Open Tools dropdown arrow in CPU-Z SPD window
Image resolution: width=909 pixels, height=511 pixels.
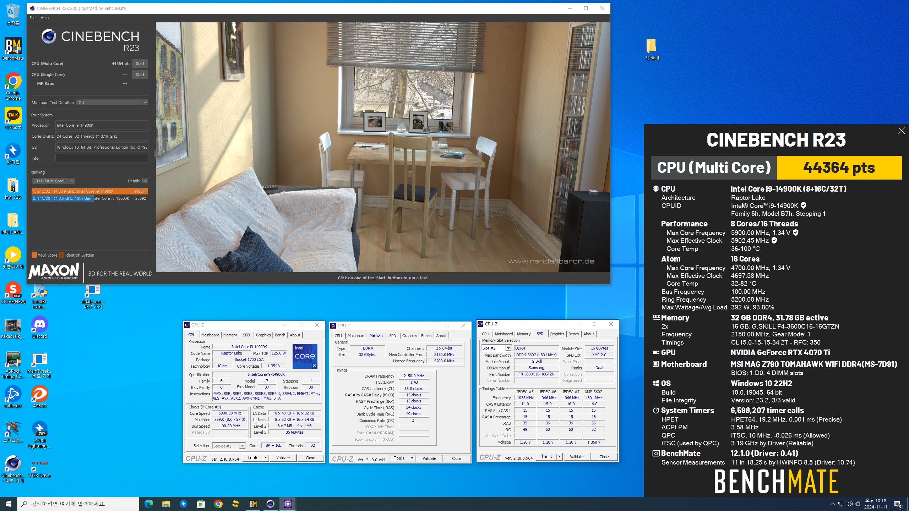point(559,457)
